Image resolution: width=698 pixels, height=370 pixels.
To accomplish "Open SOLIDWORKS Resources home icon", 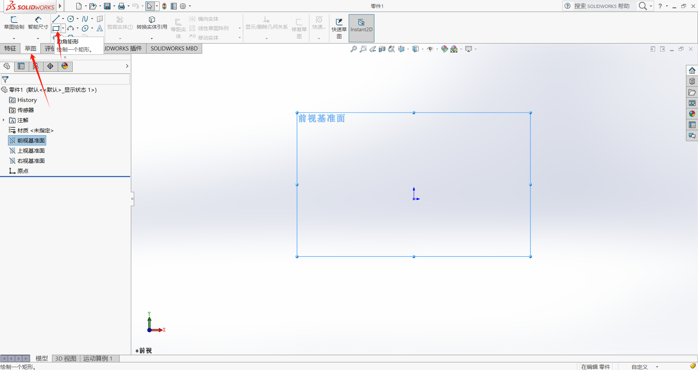I will (x=692, y=70).
